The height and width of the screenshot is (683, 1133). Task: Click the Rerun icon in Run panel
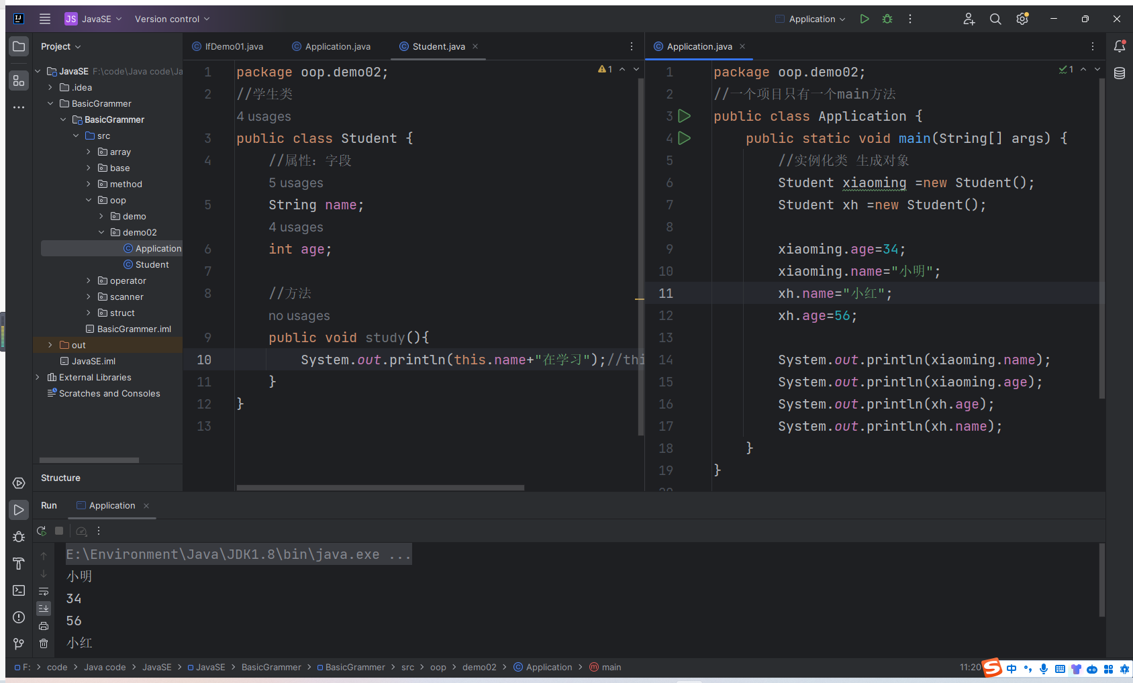[x=42, y=531]
